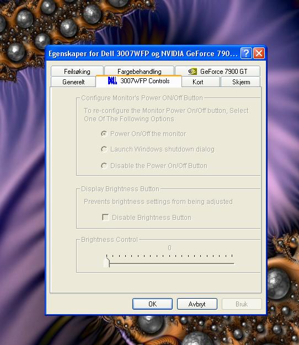Select the 3007WFP Controls tab
299x345 pixels.
pyautogui.click(x=138, y=81)
